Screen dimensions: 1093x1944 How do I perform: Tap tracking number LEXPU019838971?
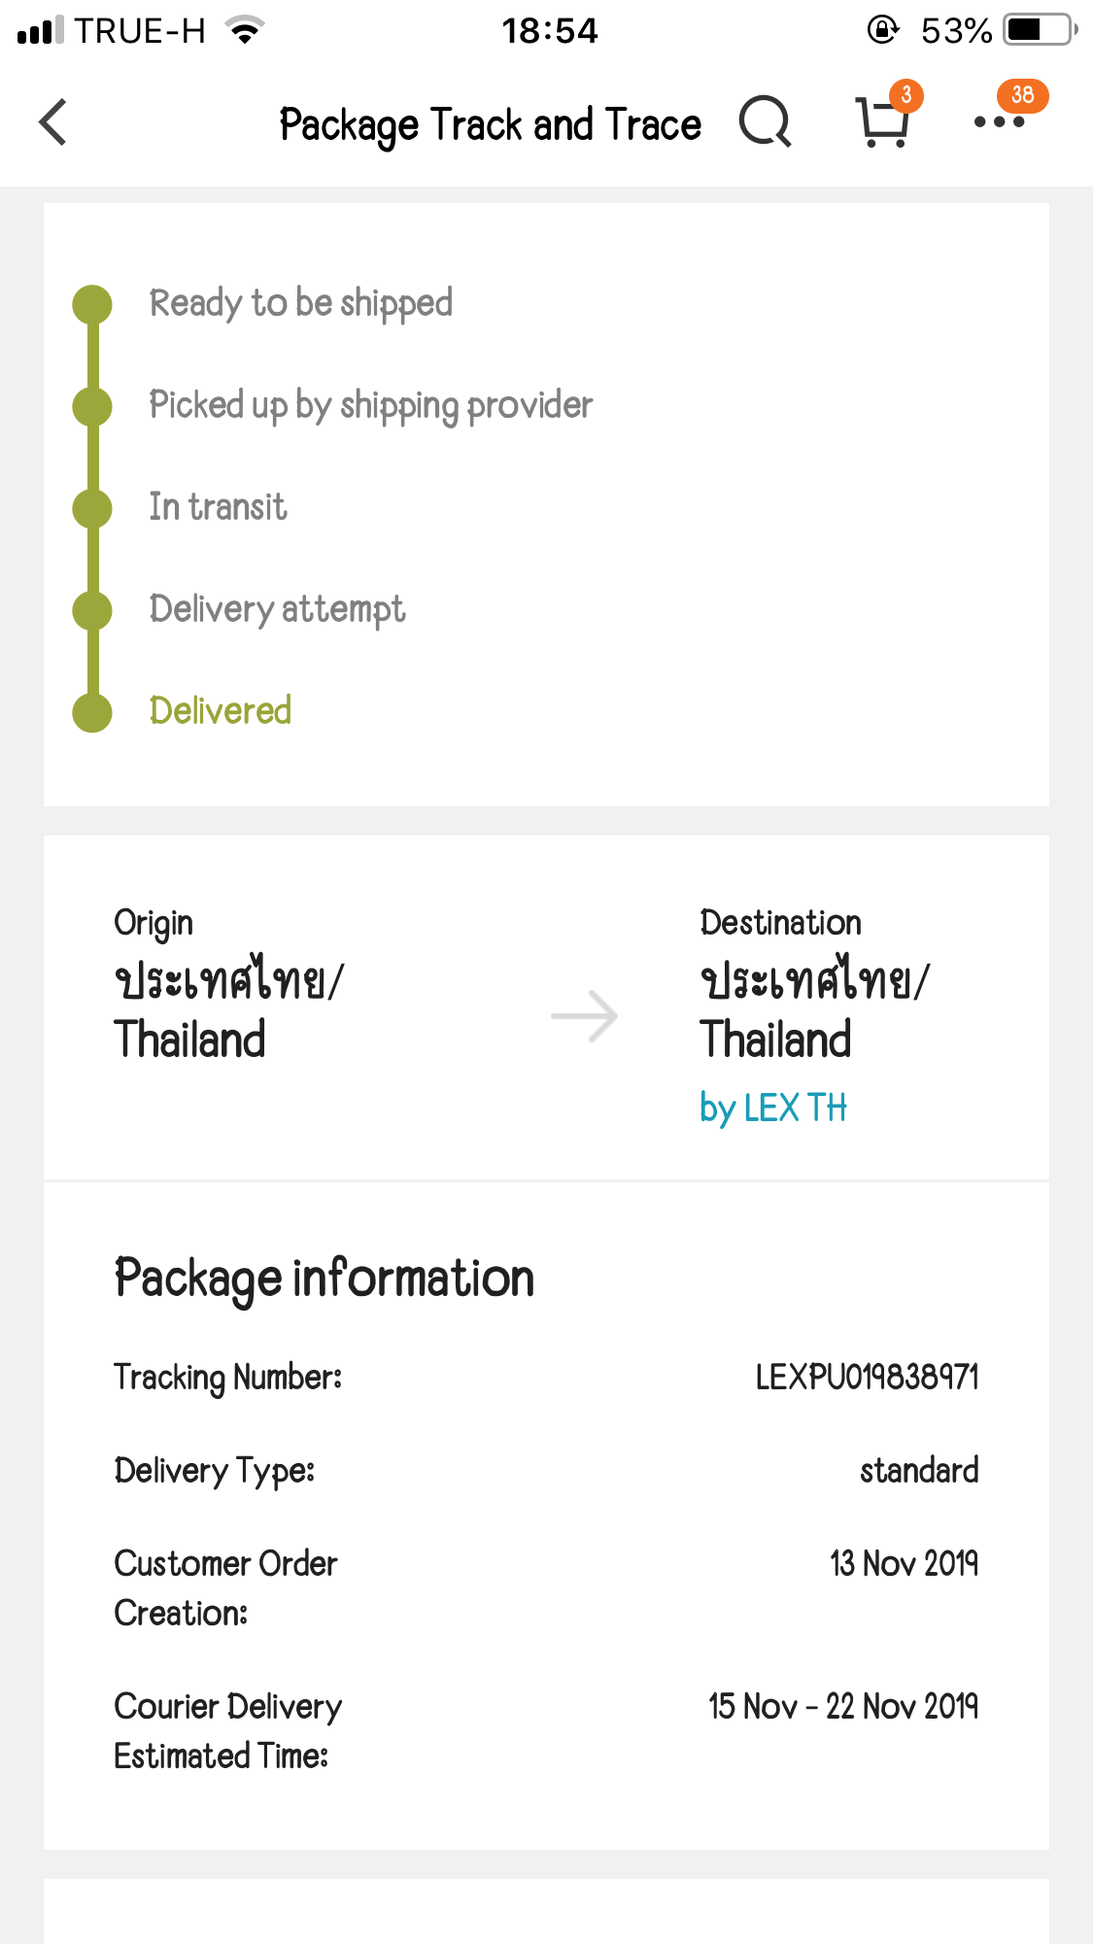(867, 1377)
